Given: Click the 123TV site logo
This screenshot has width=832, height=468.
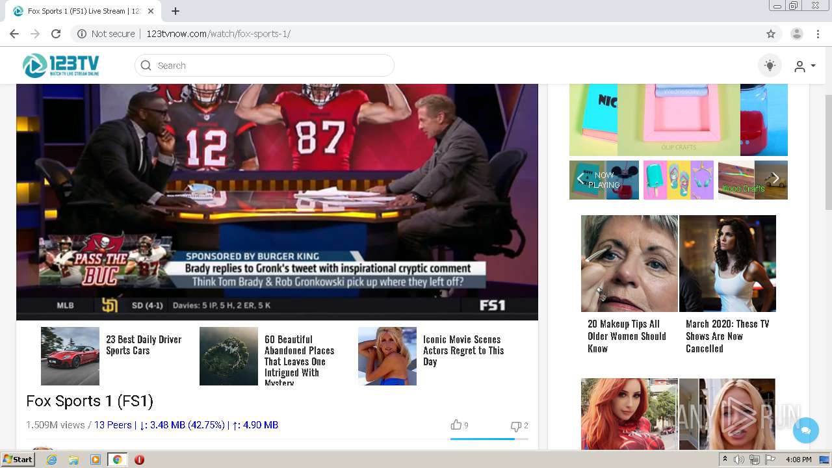Looking at the screenshot, I should click(x=61, y=65).
